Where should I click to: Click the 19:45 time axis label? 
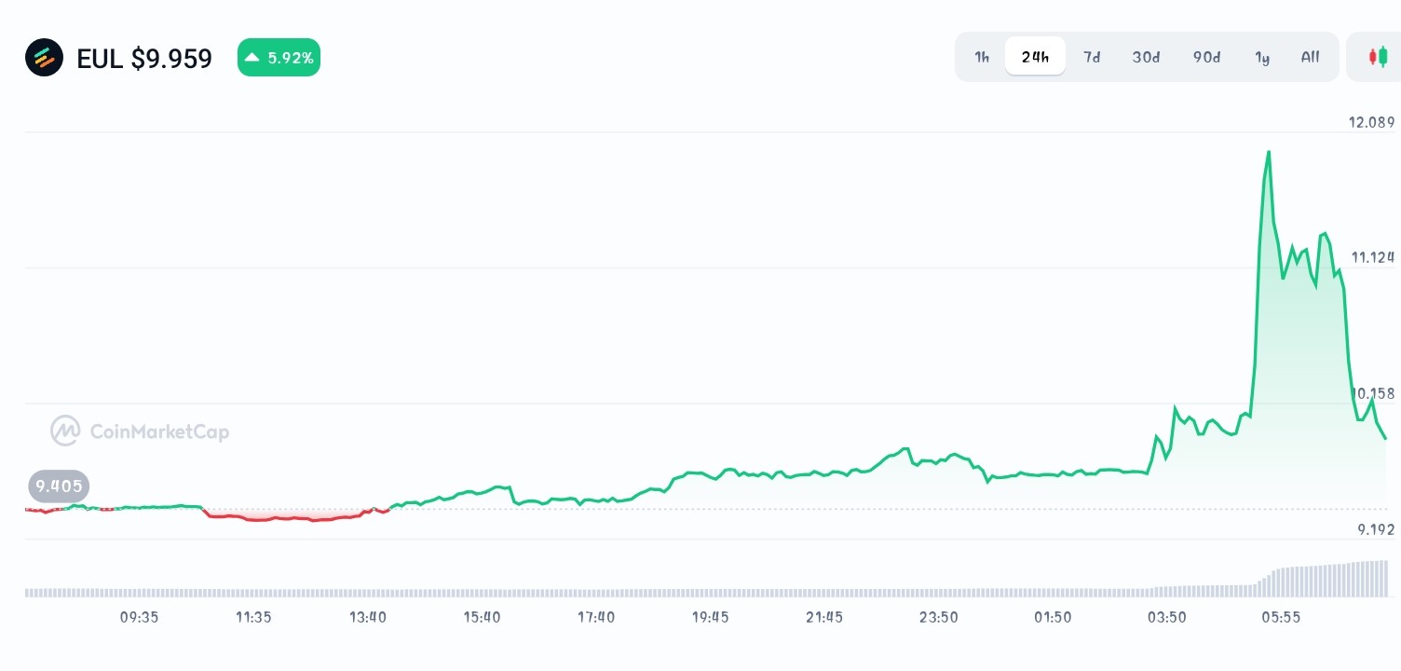click(x=710, y=617)
